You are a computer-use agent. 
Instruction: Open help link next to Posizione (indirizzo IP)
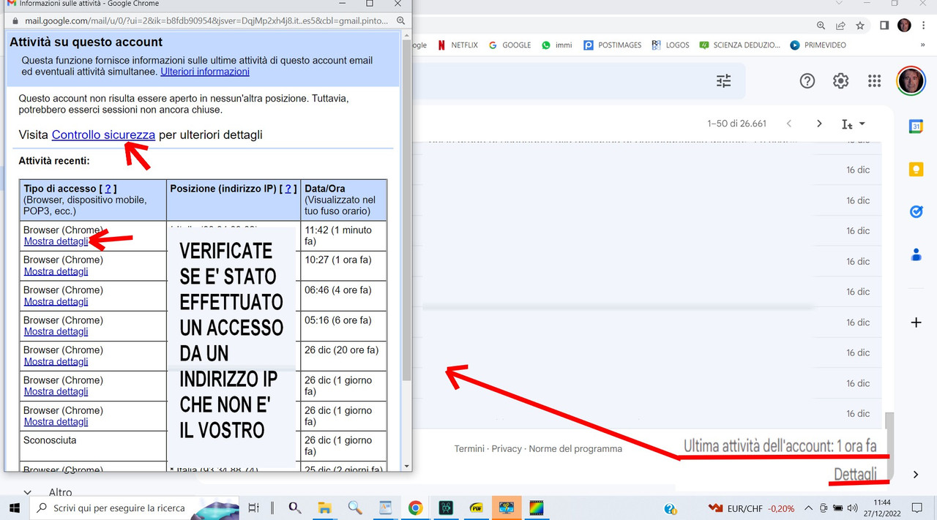pyautogui.click(x=288, y=189)
